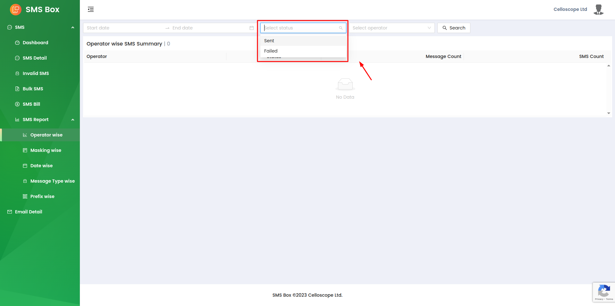This screenshot has width=615, height=306.
Task: Click the reCAPTCHA badge icon
Action: point(604,292)
